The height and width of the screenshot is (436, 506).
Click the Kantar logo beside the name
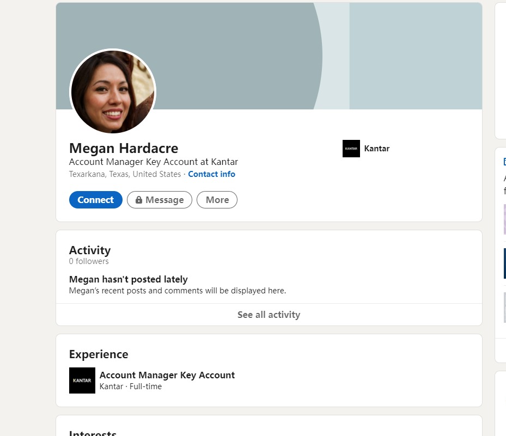pyautogui.click(x=351, y=149)
